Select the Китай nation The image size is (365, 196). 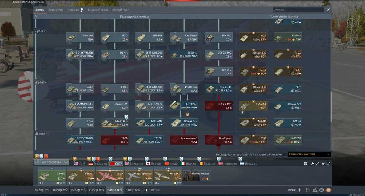pyautogui.click(x=171, y=164)
